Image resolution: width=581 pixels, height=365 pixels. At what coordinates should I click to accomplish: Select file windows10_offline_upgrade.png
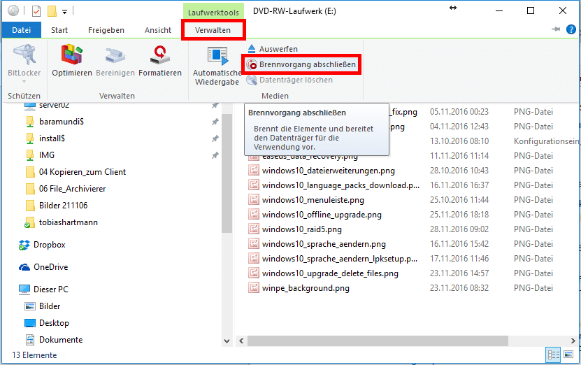322,215
